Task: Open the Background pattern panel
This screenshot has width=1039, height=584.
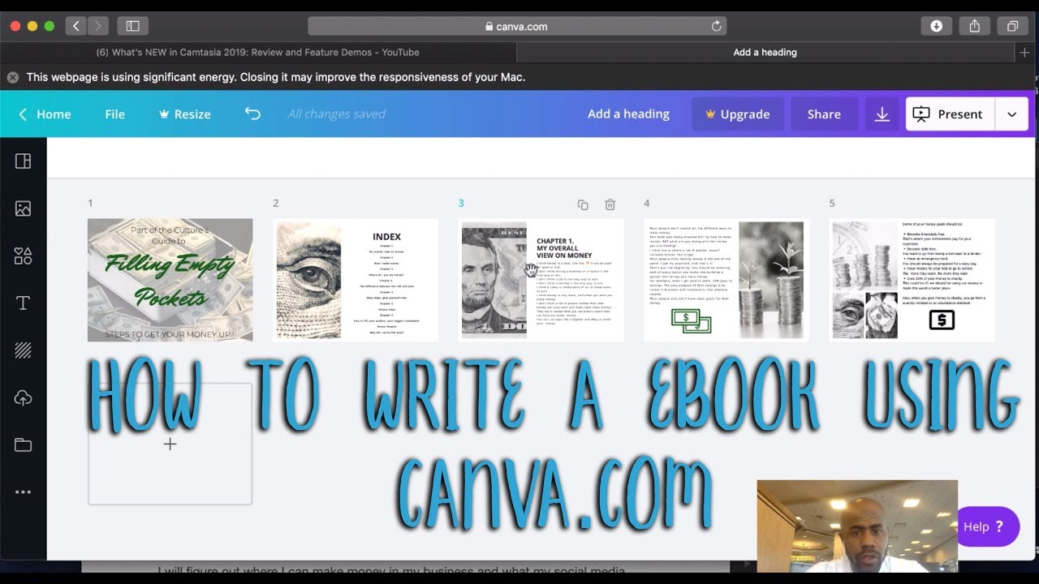Action: point(23,350)
